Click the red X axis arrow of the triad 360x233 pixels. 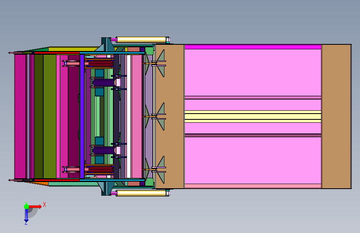(35, 206)
